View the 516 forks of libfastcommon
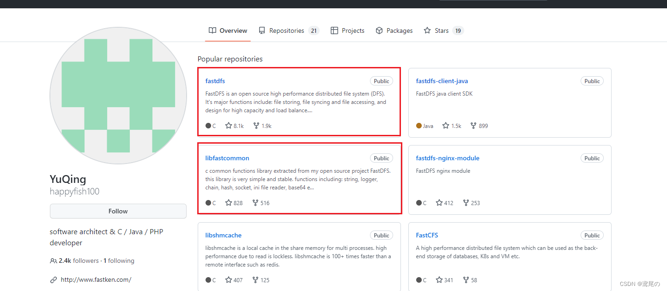667x291 pixels. (x=261, y=203)
